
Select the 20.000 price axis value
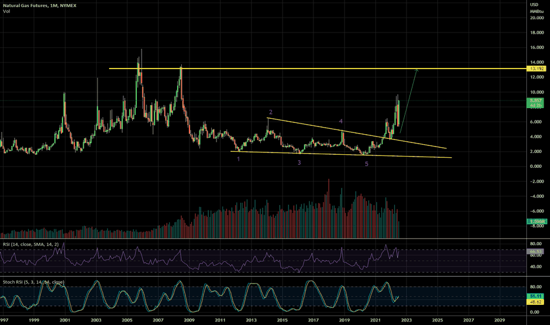click(x=537, y=18)
